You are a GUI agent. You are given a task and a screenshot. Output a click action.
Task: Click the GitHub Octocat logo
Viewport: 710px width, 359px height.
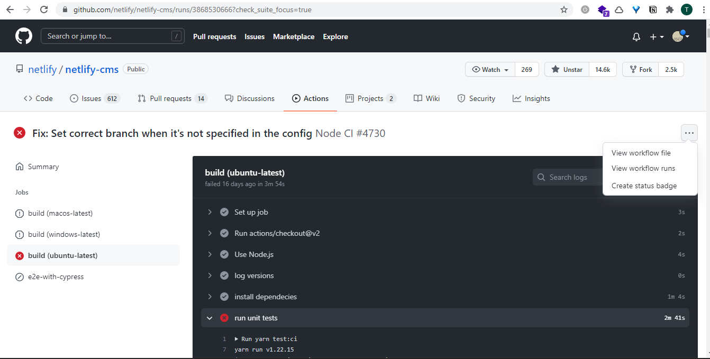pos(23,36)
